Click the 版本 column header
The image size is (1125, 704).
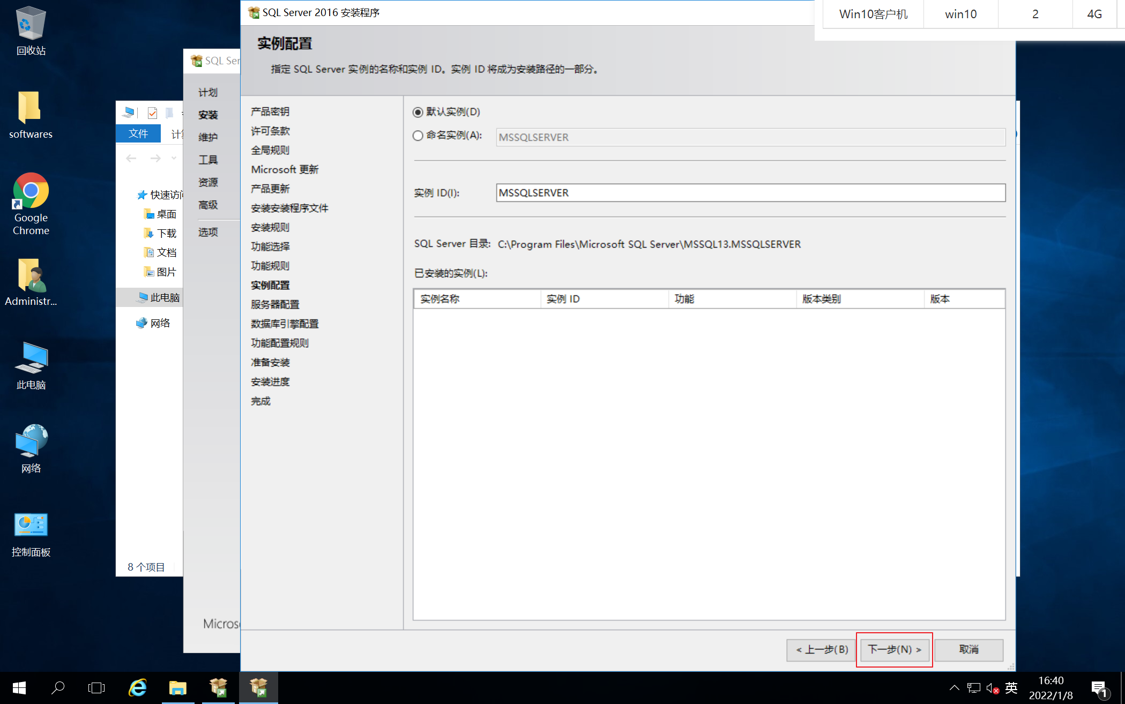[x=964, y=299]
